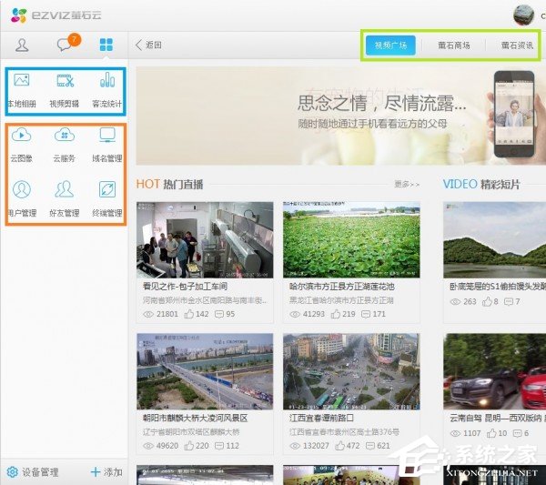Switch to the 萤石商场 tab
546x485 pixels.
point(454,45)
